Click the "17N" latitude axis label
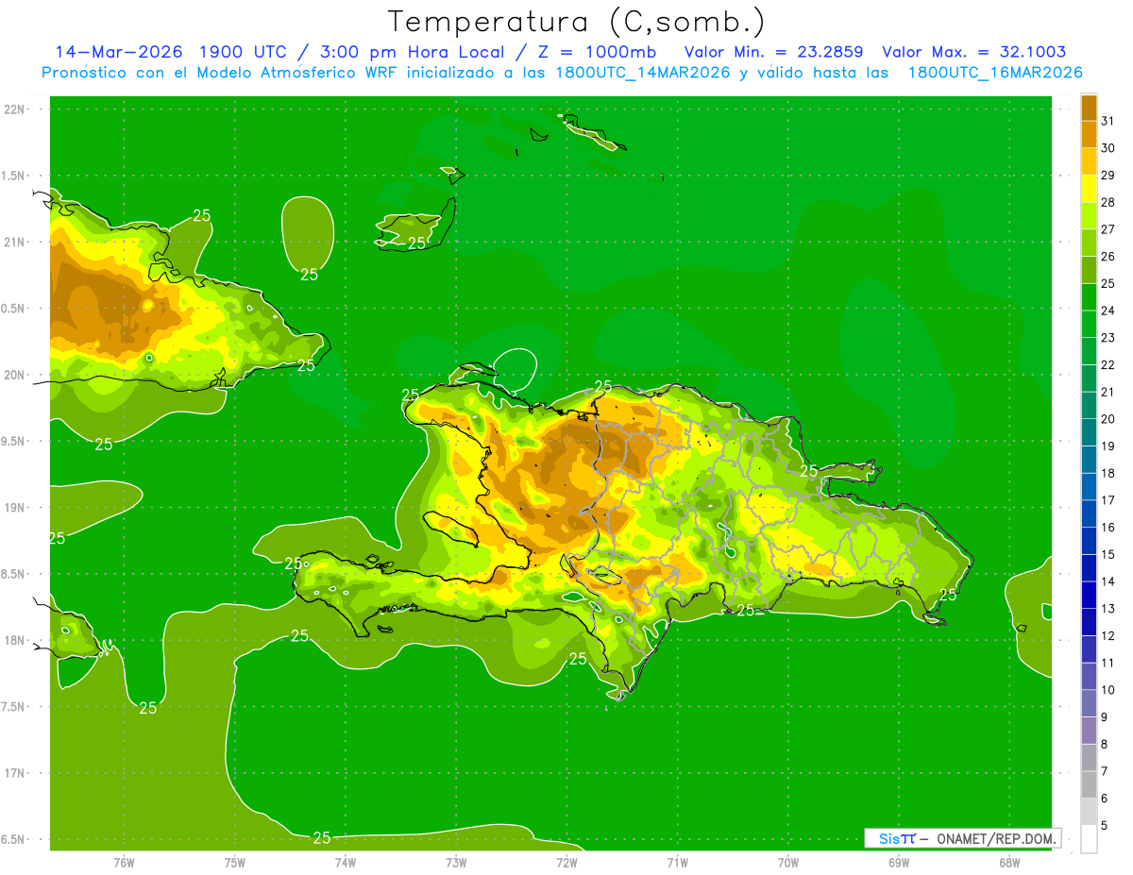The width and height of the screenshot is (1133, 875). click(16, 773)
